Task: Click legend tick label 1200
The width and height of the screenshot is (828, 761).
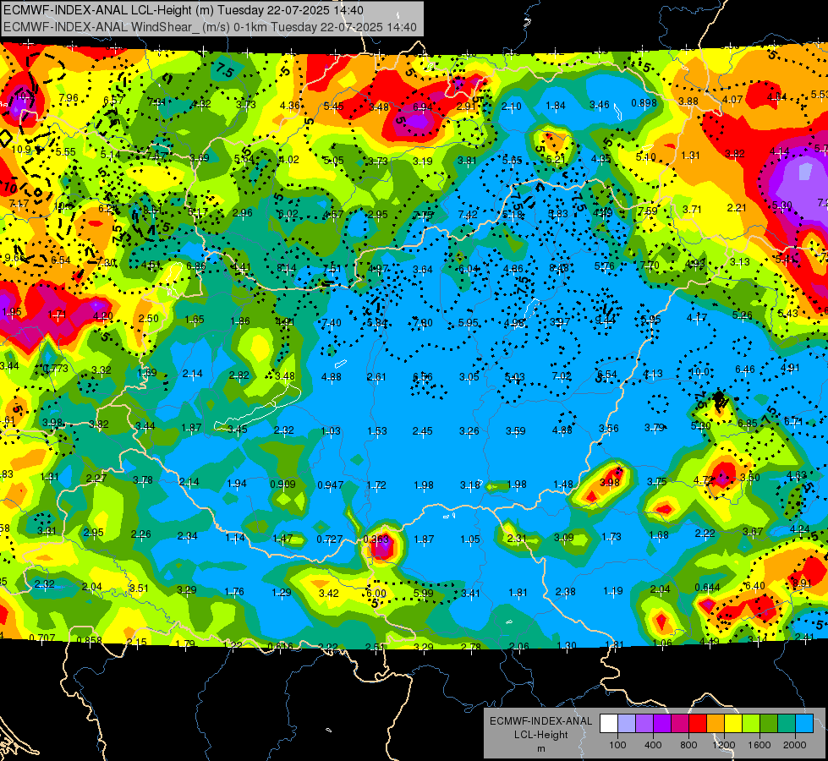Action: [724, 745]
